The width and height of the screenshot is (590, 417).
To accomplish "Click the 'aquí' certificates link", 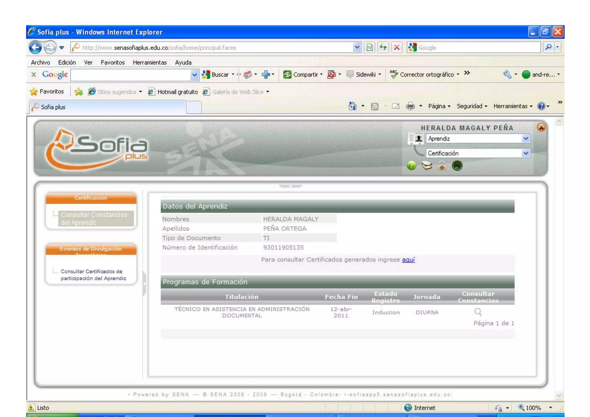I will [408, 260].
